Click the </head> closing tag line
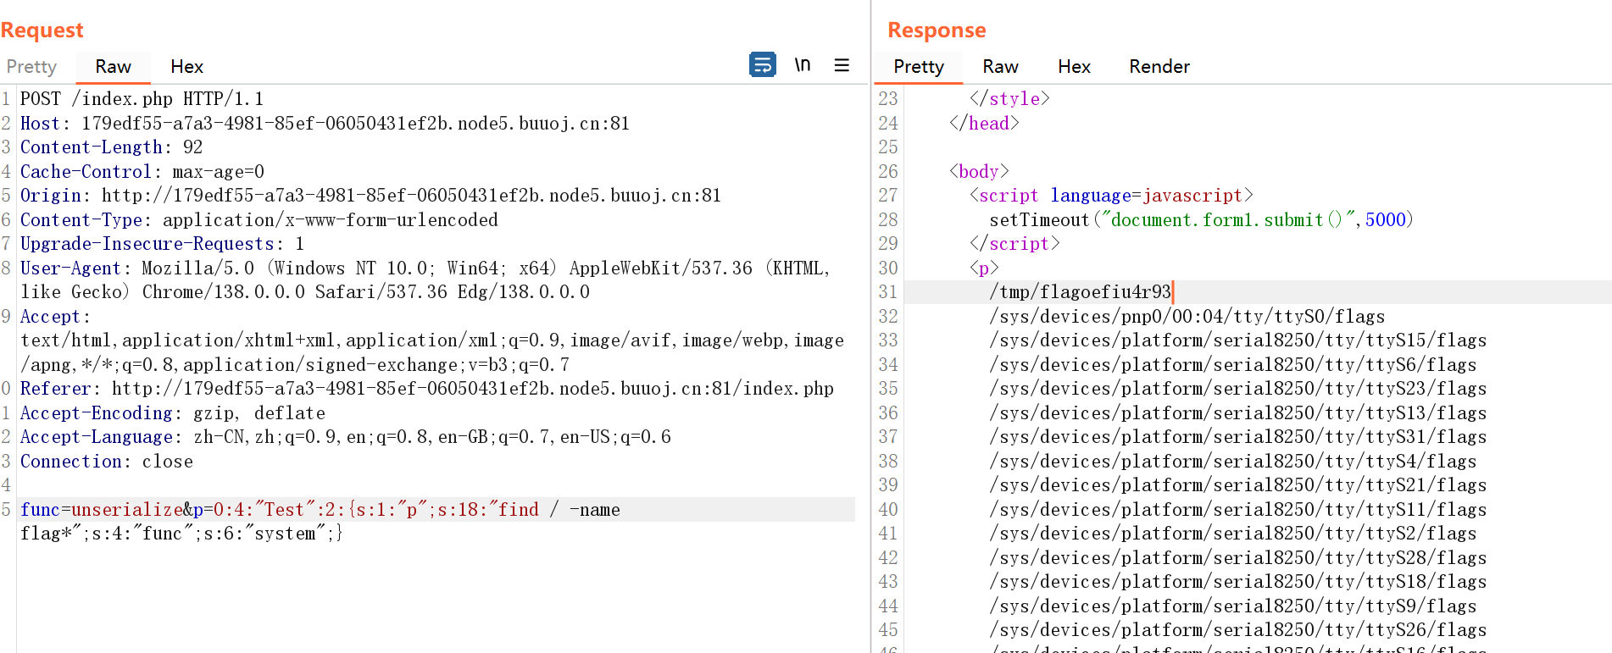The width and height of the screenshot is (1612, 653). coord(984,124)
